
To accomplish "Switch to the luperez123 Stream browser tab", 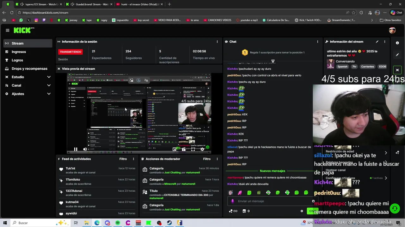I will (39, 4).
